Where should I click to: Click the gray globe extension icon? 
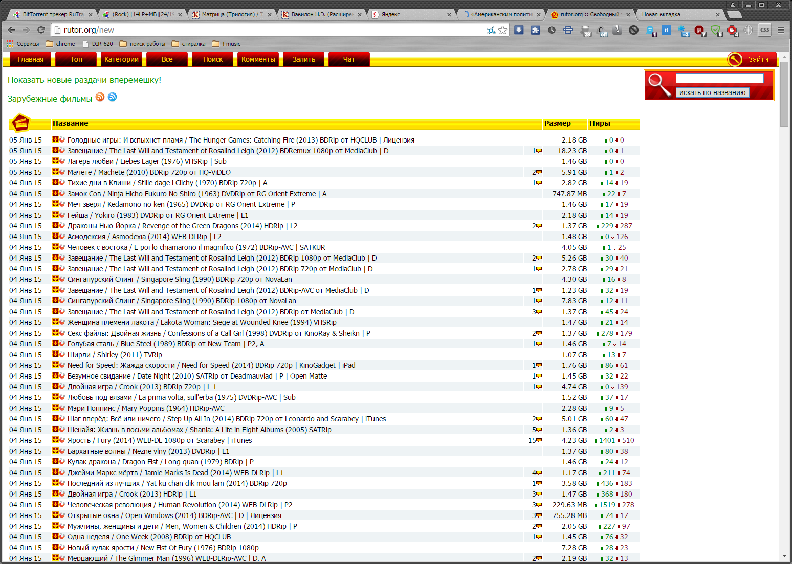point(749,30)
